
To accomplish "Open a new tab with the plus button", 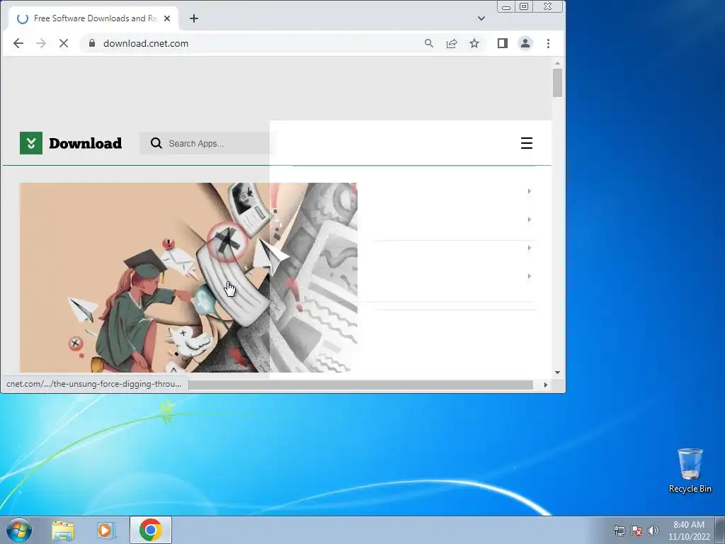I will 194,18.
